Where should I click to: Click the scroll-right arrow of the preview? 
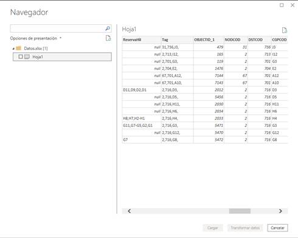click(x=280, y=211)
